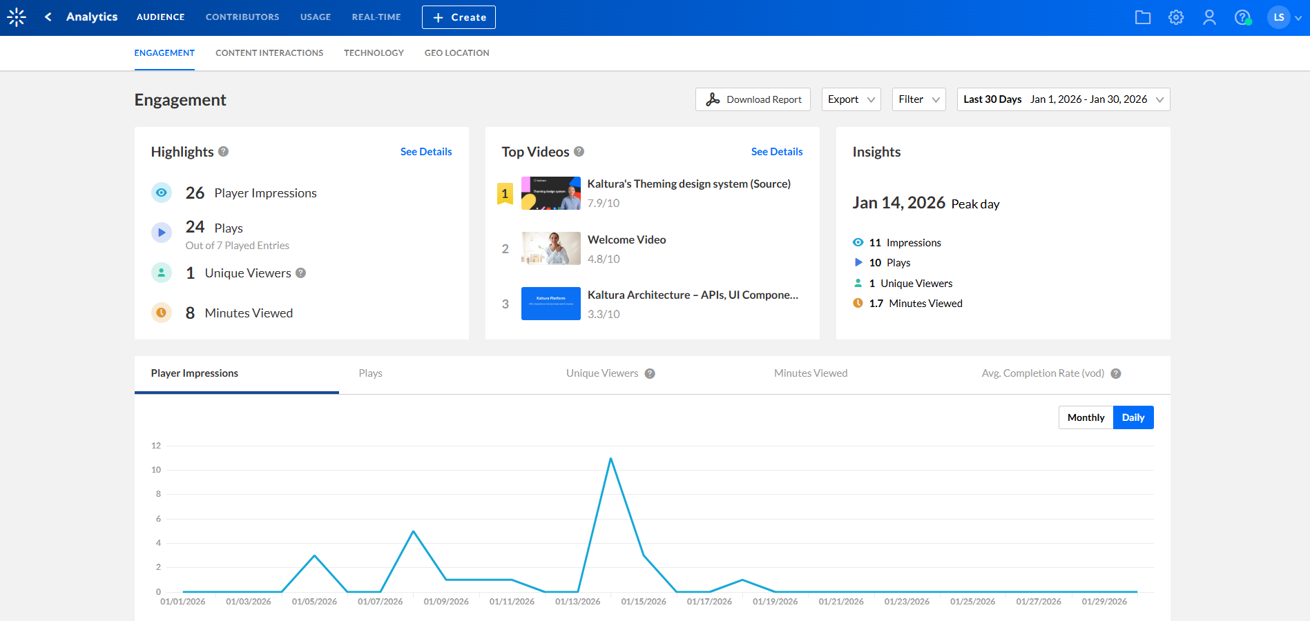The height and width of the screenshot is (621, 1310).
Task: Open the help question mark icon
Action: 1242,17
